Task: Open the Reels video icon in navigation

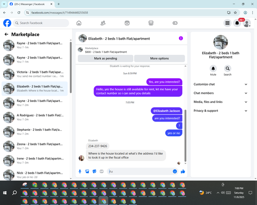Action: (x=127, y=23)
